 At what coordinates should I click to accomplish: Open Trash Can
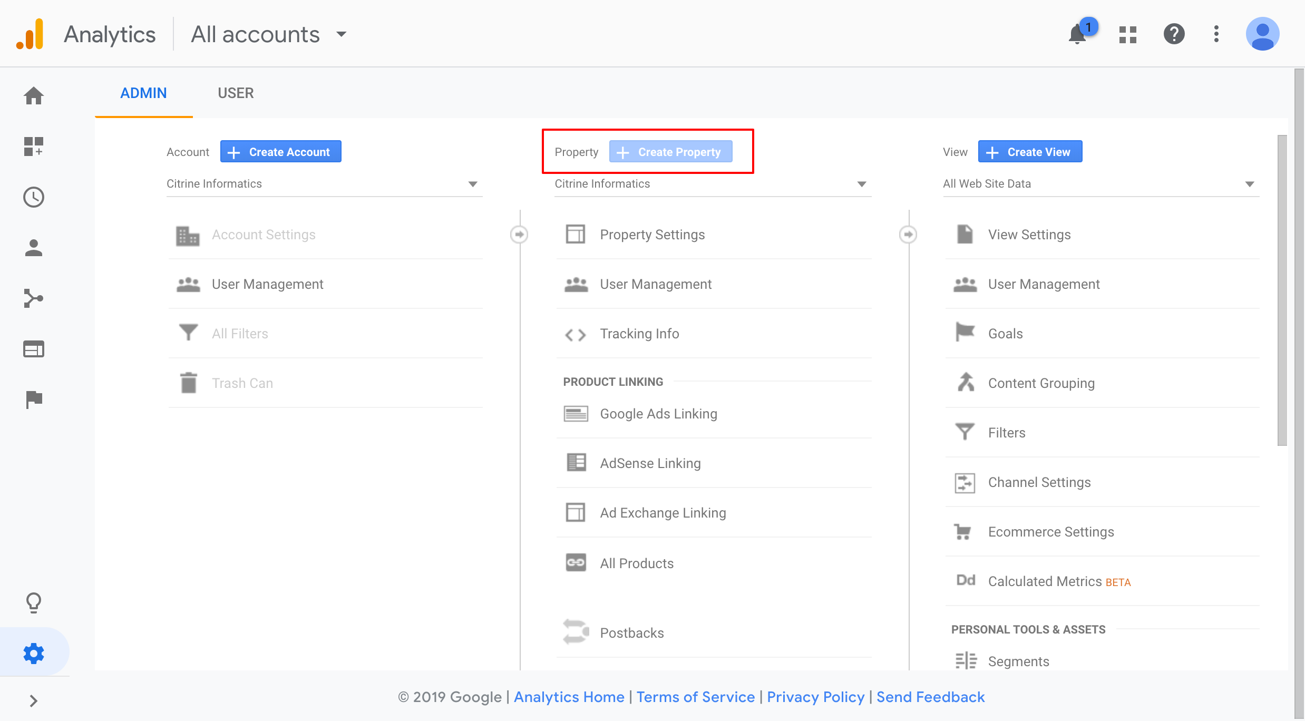(325, 383)
